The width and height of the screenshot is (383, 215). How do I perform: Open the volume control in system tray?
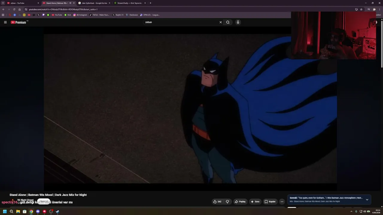(364, 211)
